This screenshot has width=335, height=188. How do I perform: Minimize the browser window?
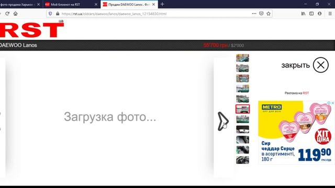306,4
